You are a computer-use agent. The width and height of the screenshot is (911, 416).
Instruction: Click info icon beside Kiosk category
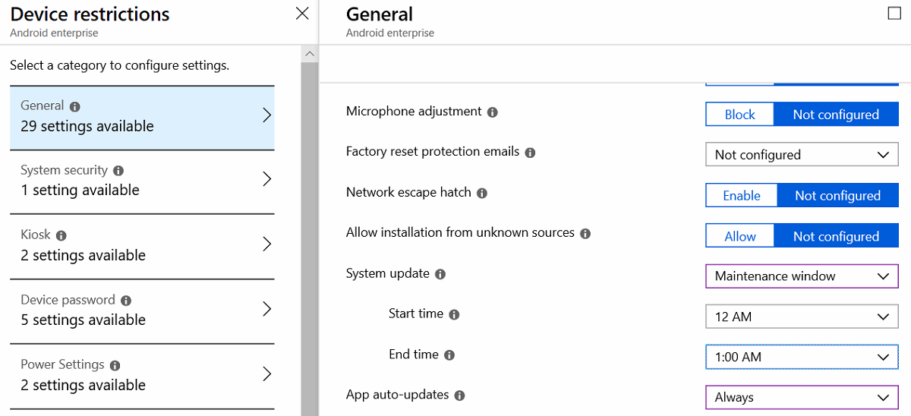[61, 236]
